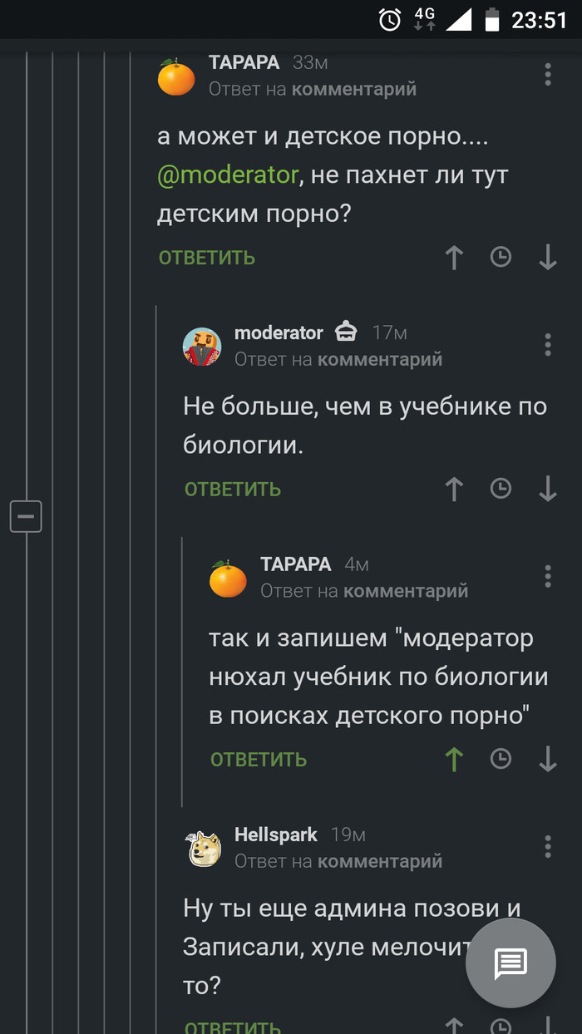Save TAPAPA's first comment with clock icon
The image size is (582, 1034).
pyautogui.click(x=501, y=258)
